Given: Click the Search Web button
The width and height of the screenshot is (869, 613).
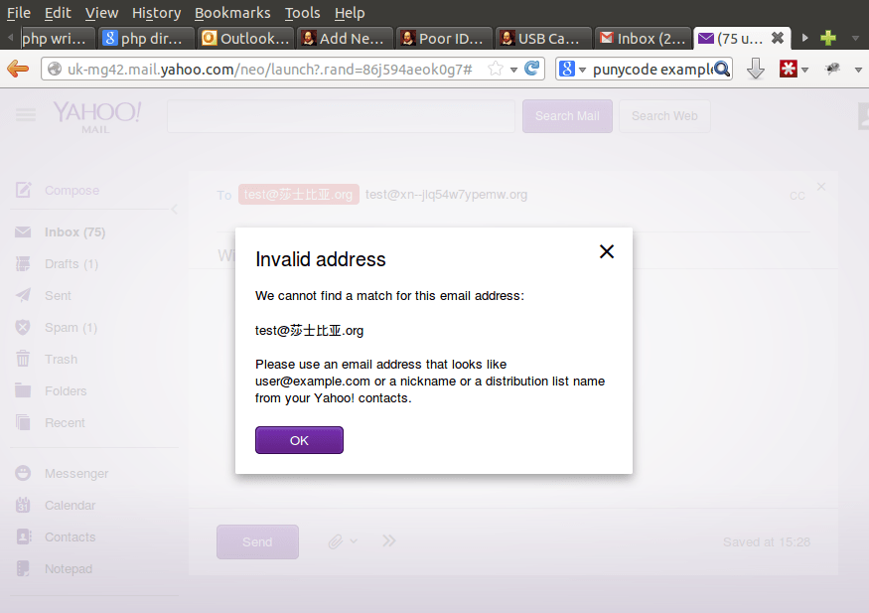Looking at the screenshot, I should click(x=664, y=116).
